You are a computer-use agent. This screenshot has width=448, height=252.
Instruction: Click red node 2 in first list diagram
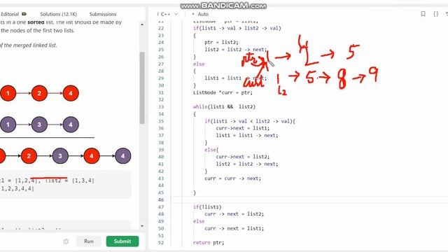click(39, 93)
